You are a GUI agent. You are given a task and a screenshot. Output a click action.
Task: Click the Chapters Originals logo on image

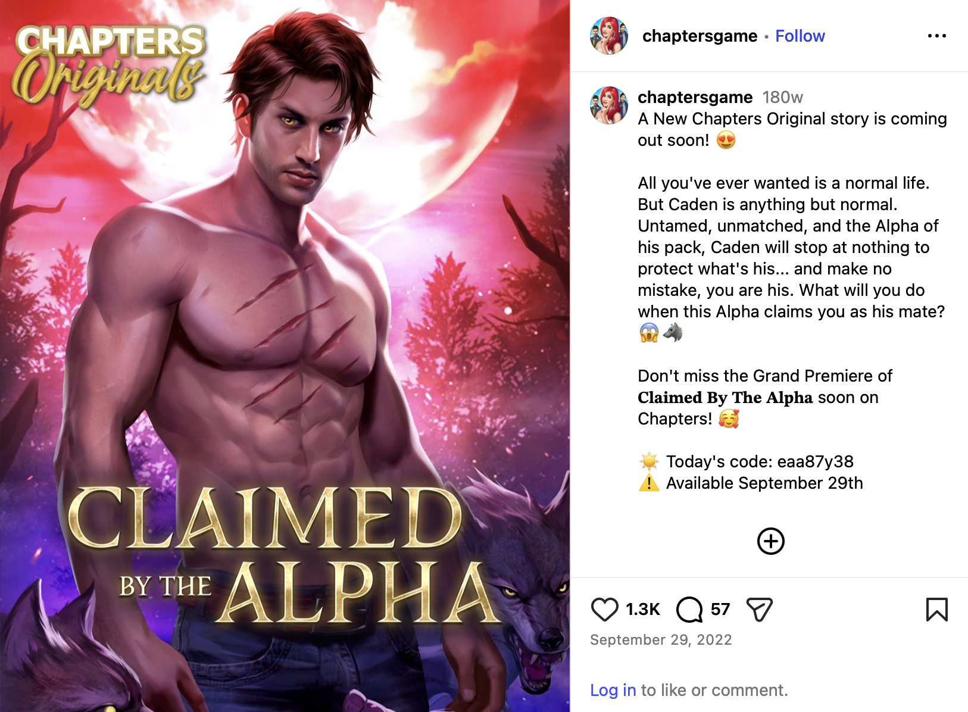pyautogui.click(x=110, y=65)
